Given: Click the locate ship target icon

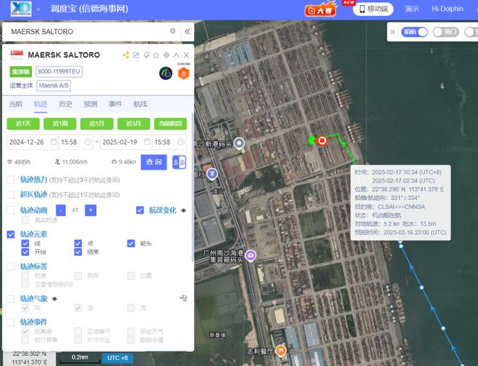Looking at the screenshot, I should [166, 55].
